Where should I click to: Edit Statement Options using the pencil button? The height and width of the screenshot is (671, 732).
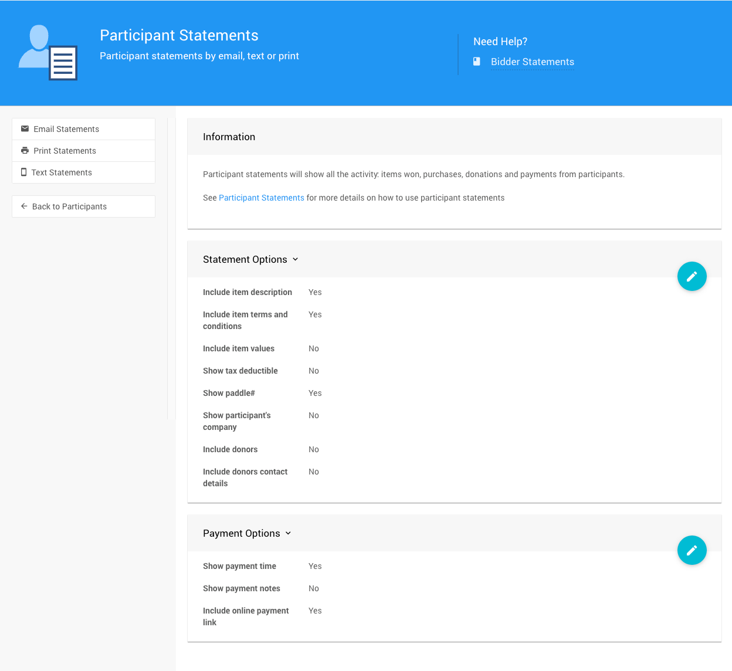(692, 276)
